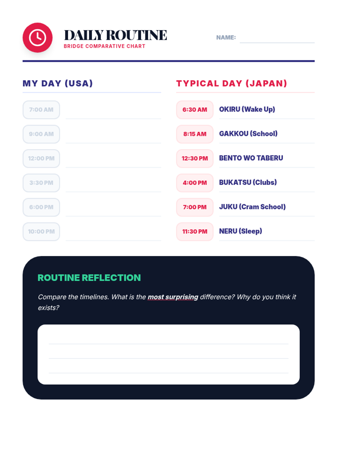Image resolution: width=337 pixels, height=450 pixels.
Task: Click inside the reflection answer box
Action: coord(168,354)
